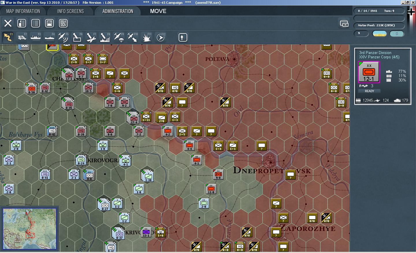Select the Soviet 1=4 infantry counter
This screenshot has height=253, width=416.
click(x=218, y=146)
